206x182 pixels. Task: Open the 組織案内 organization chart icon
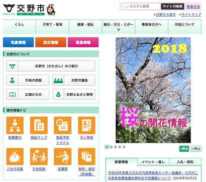[15, 125]
